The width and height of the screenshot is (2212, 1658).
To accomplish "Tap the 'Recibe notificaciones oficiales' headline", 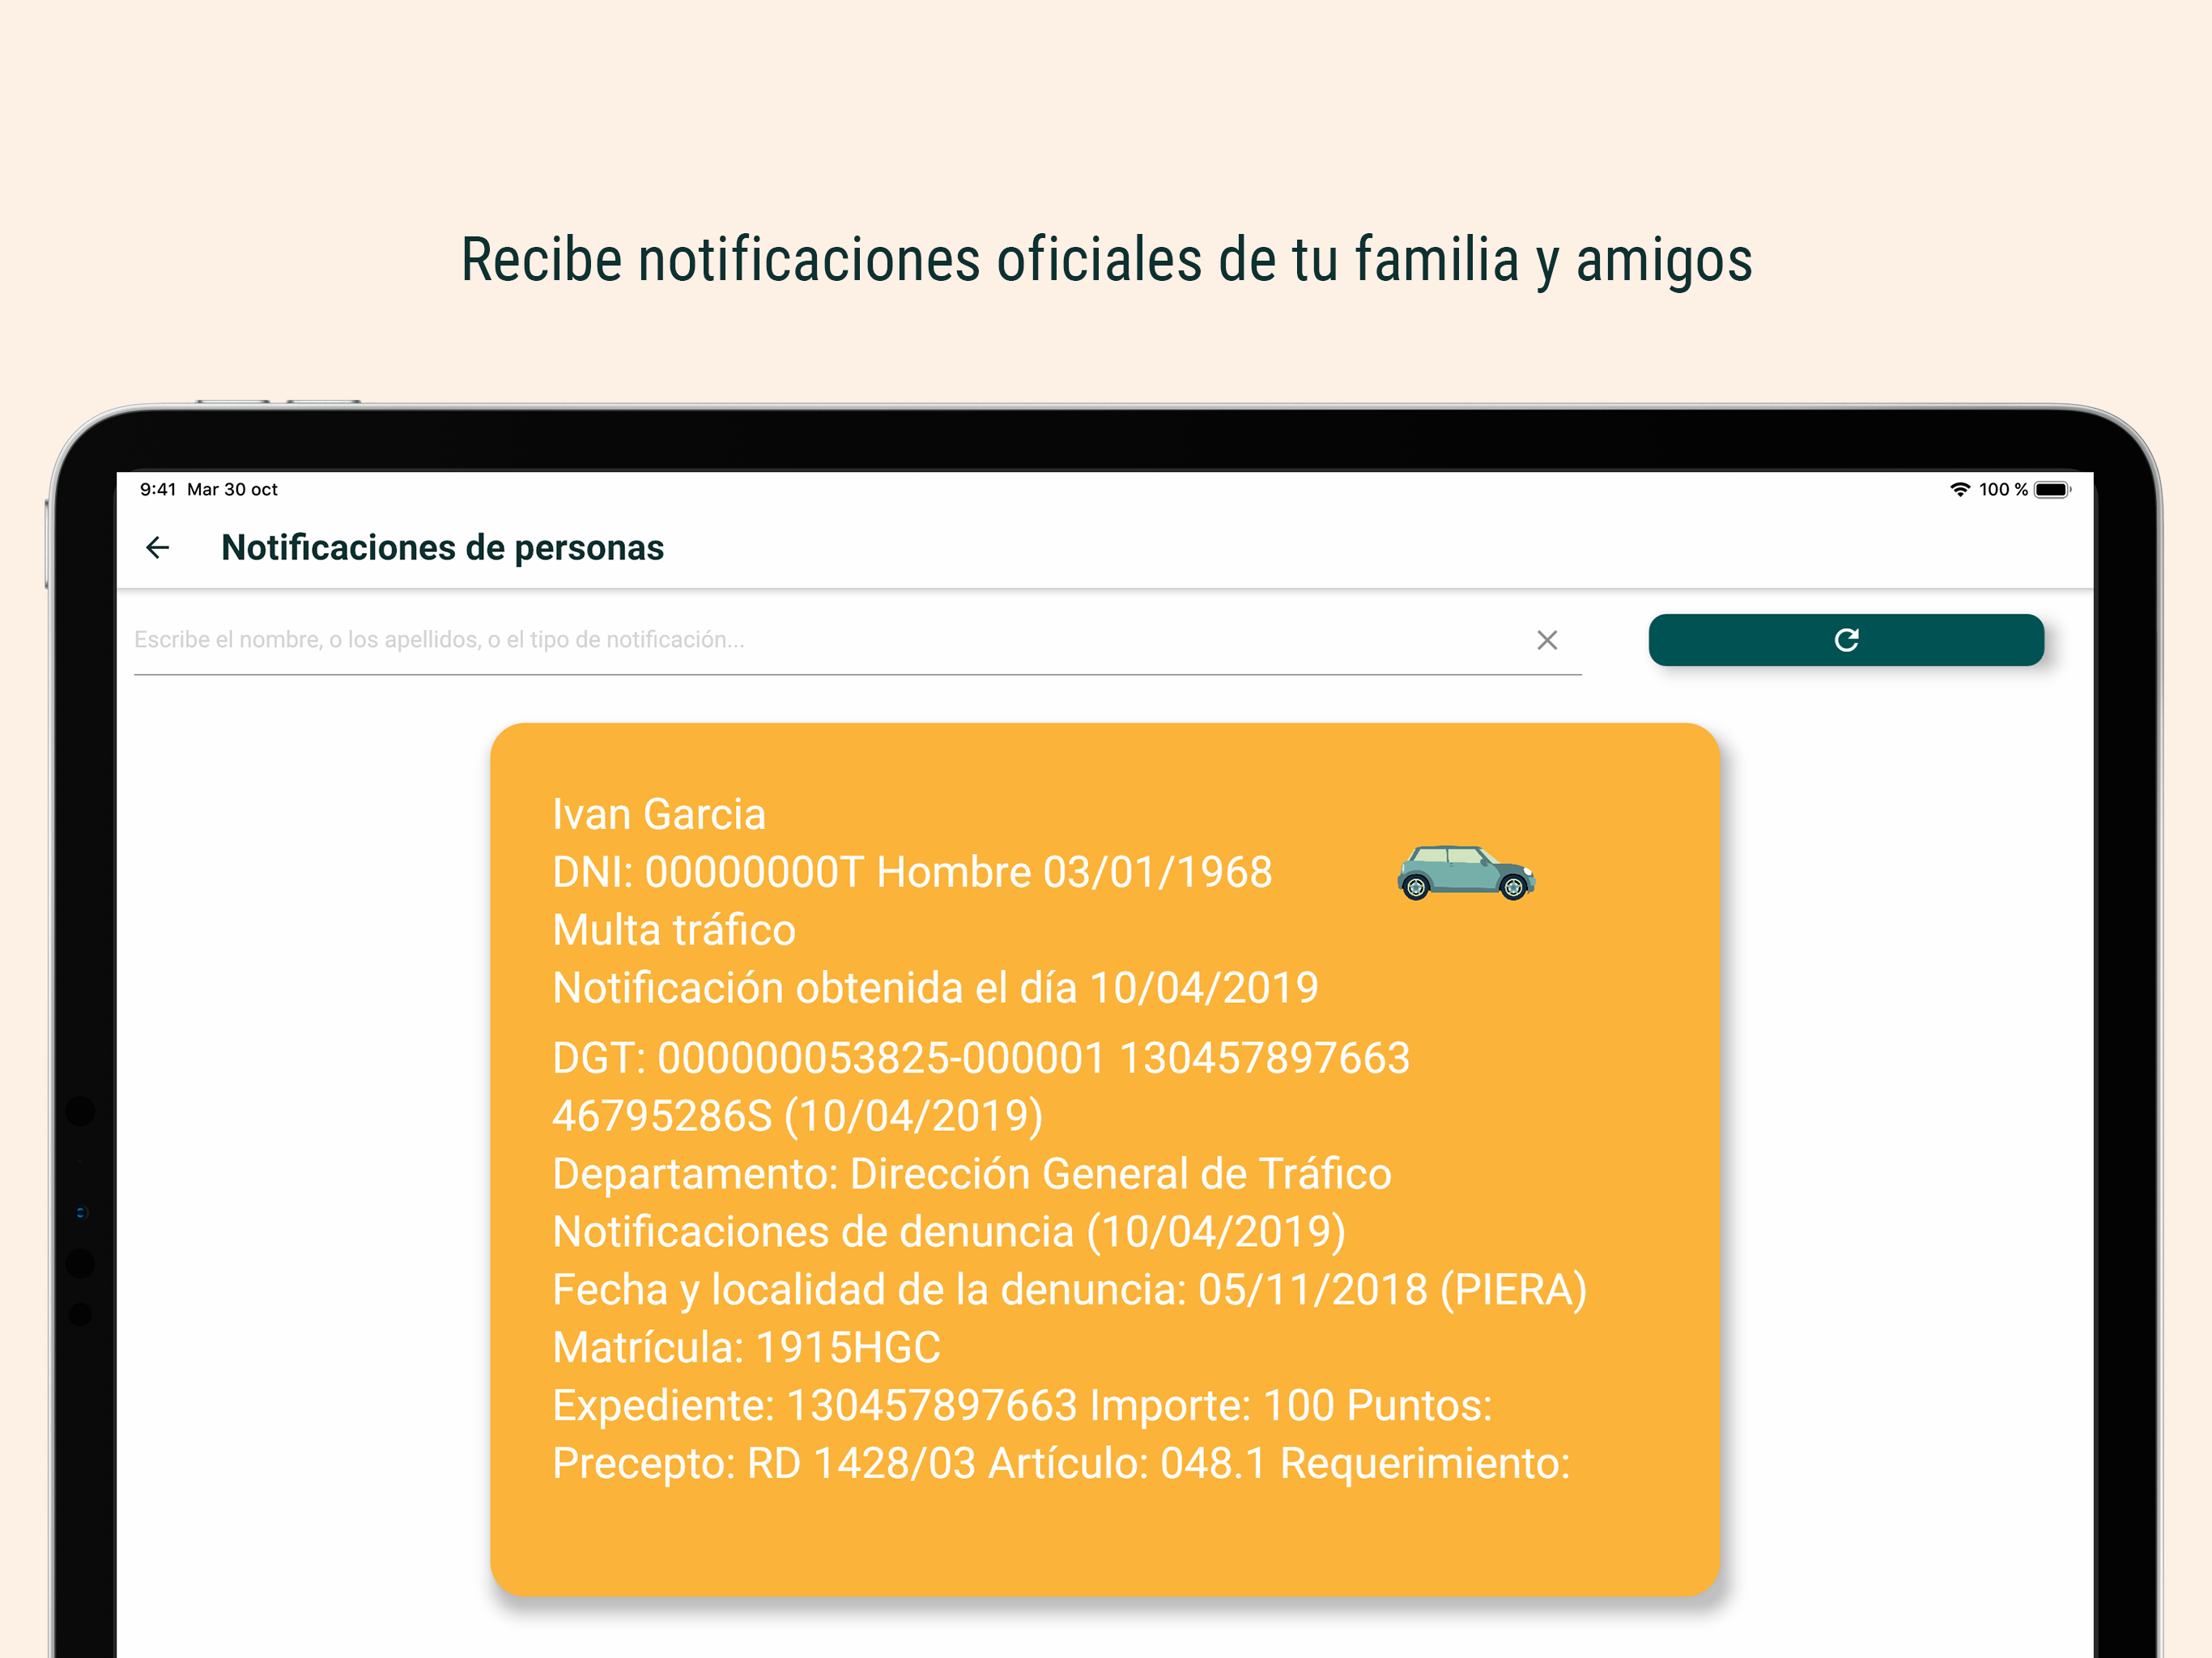I will (x=1106, y=260).
